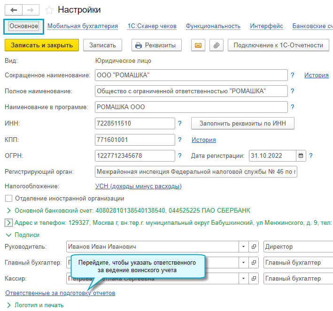
Task: Click Подключение к 1С-Отчетности button
Action: pyautogui.click(x=279, y=45)
